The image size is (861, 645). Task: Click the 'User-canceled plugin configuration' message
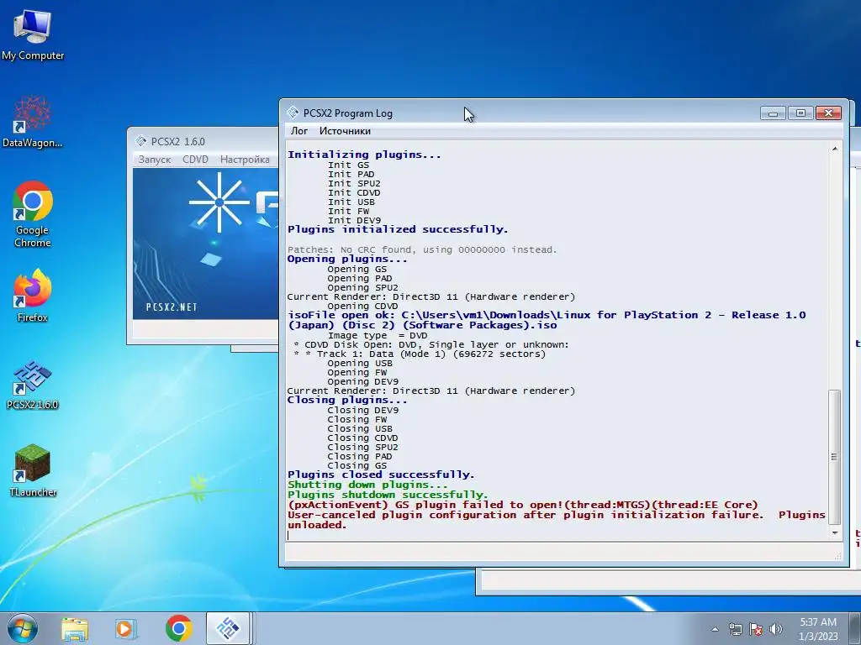557,520
